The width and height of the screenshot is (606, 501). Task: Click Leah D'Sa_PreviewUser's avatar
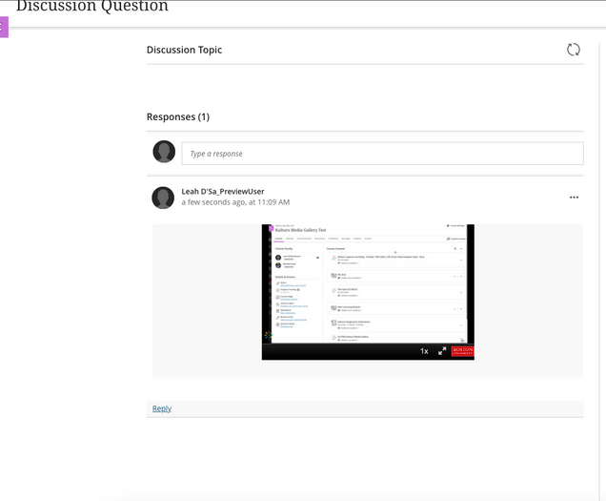[x=163, y=198]
